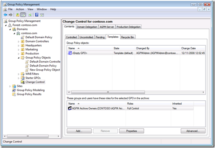Expand the Sites node
The image size is (215, 148).
10,86
